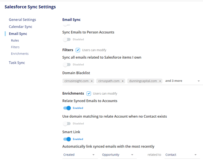Open General Settings in sidebar
This screenshot has width=203, height=163.
[x=22, y=19]
